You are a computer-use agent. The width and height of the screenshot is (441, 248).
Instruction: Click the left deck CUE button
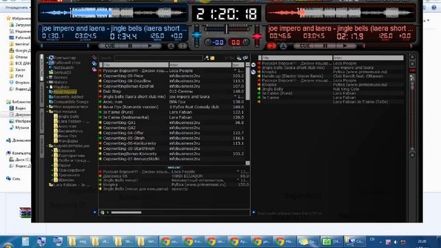click(110, 46)
